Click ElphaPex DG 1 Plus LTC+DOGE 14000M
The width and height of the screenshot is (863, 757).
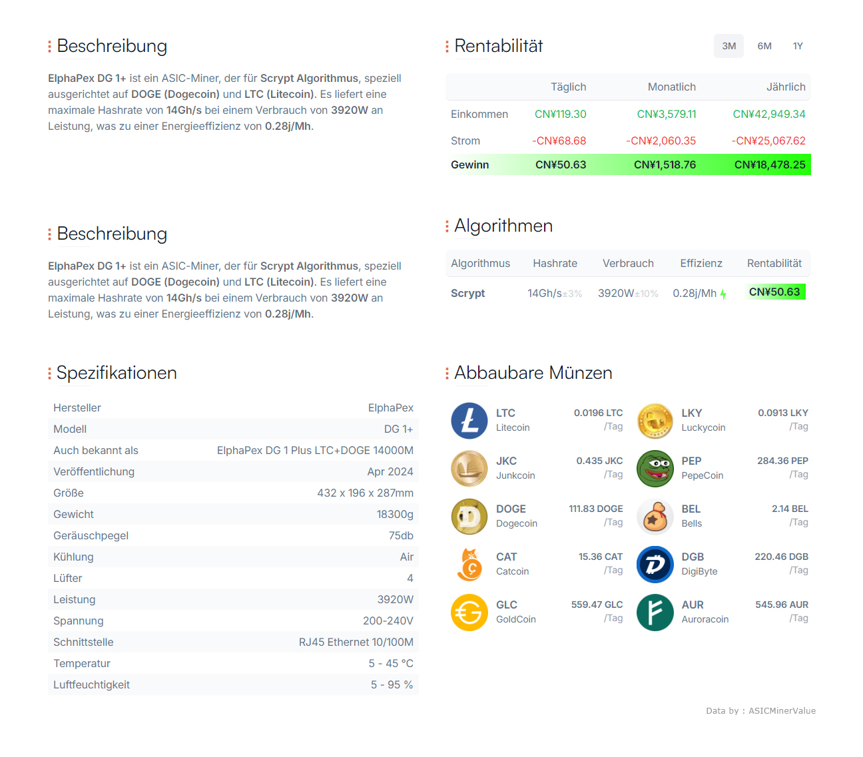pos(315,450)
